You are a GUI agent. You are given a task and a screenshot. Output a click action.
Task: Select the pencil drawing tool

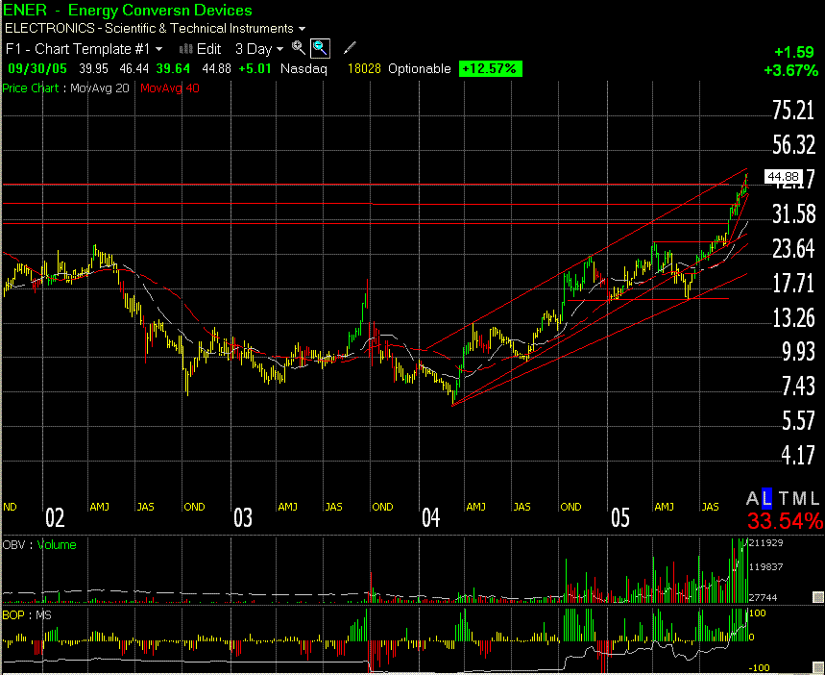point(350,47)
